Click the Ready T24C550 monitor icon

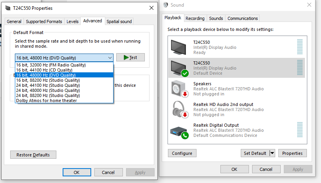tap(179, 47)
